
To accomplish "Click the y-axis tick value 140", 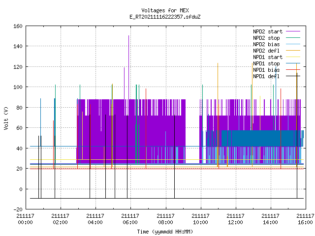I will click(x=18, y=47).
